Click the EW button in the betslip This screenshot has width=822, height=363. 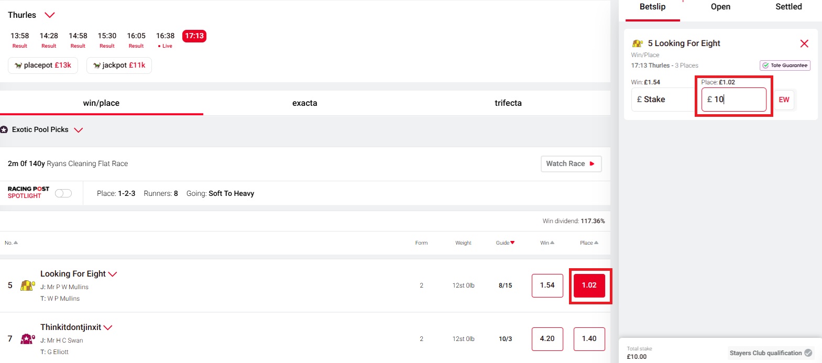784,100
